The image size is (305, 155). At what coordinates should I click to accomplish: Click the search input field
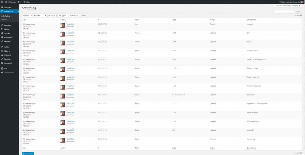point(284,12)
